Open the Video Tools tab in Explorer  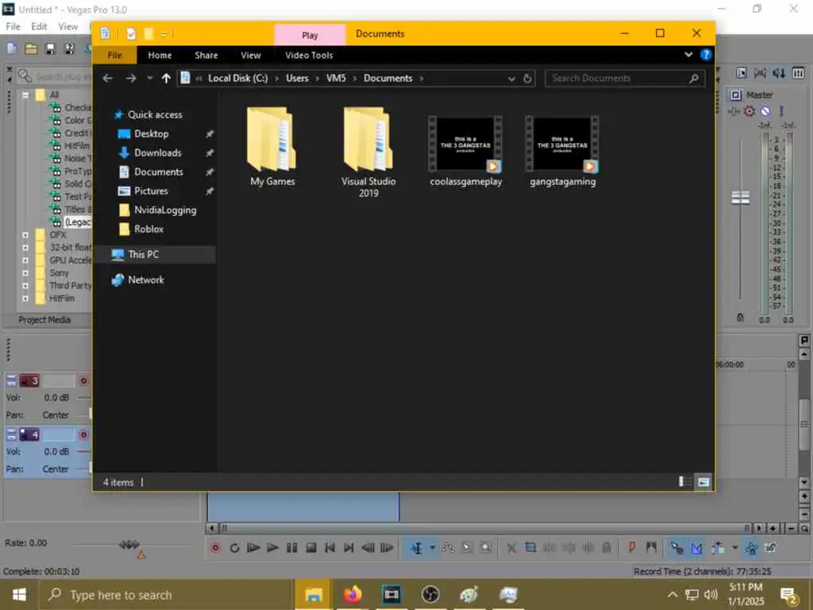pyautogui.click(x=309, y=55)
